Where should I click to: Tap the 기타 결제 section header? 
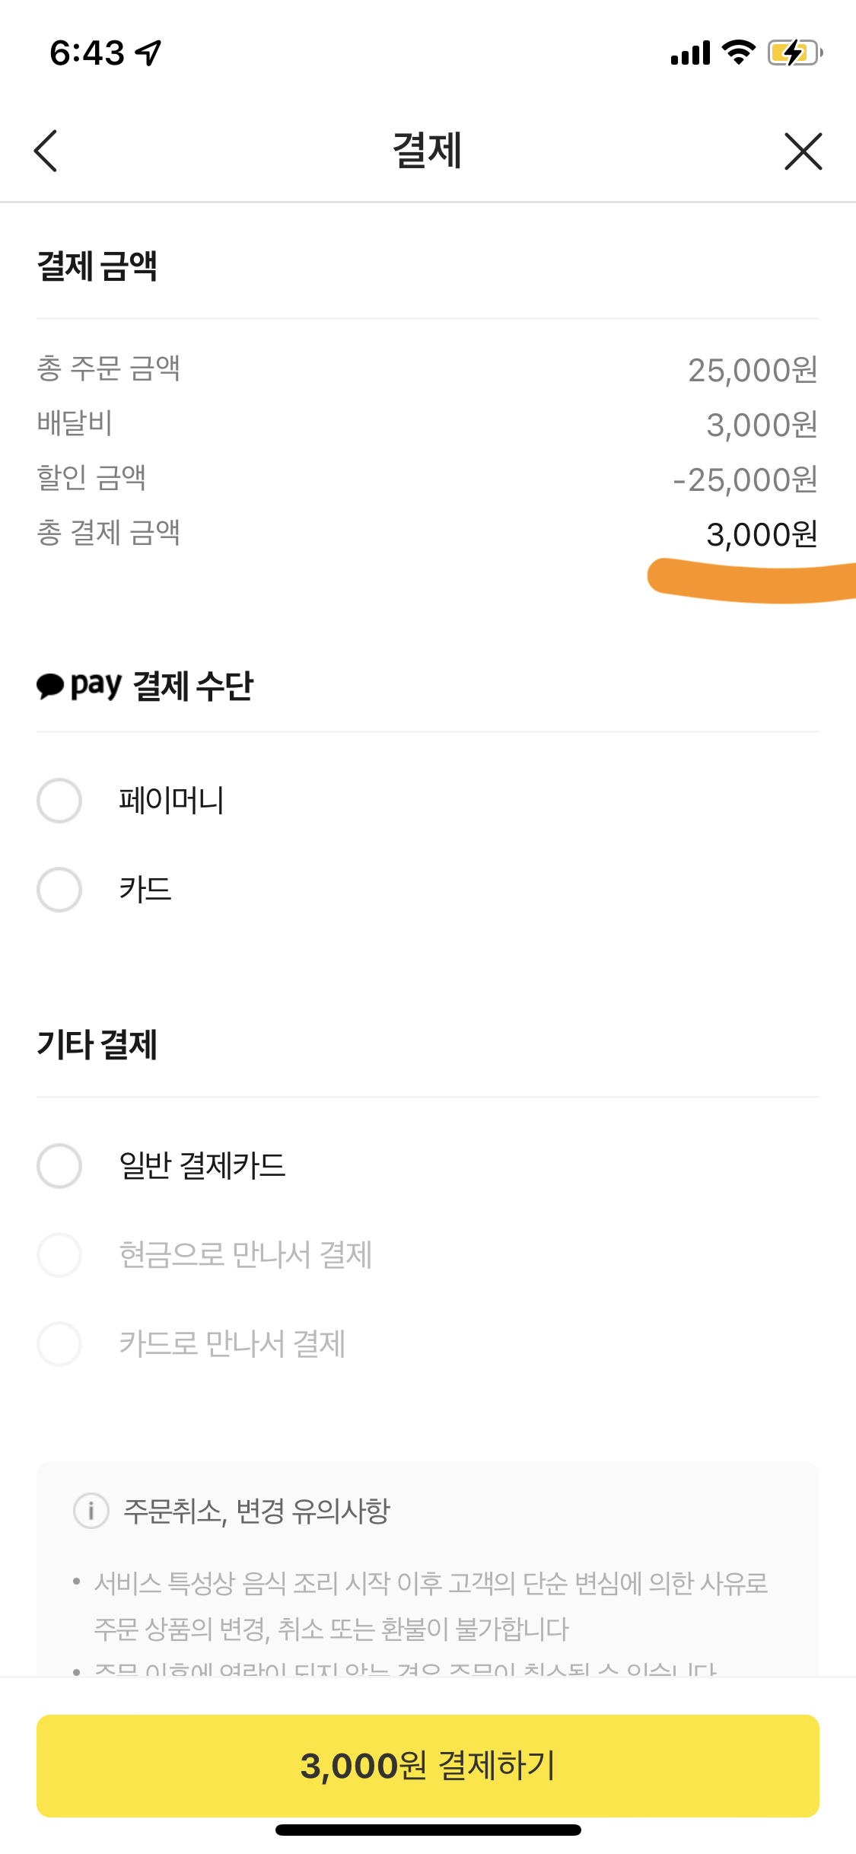click(97, 1044)
